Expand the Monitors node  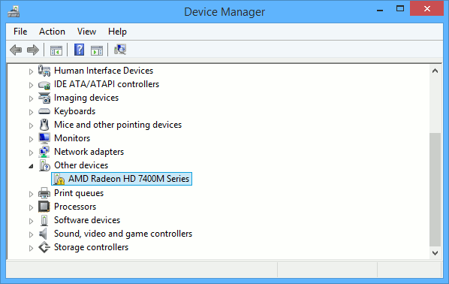(x=31, y=139)
